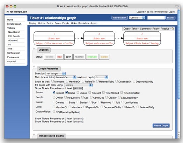Image resolution: width=183 pixels, height=143 pixels.
Task: Click the search text field in header
Action: [x=156, y=18]
